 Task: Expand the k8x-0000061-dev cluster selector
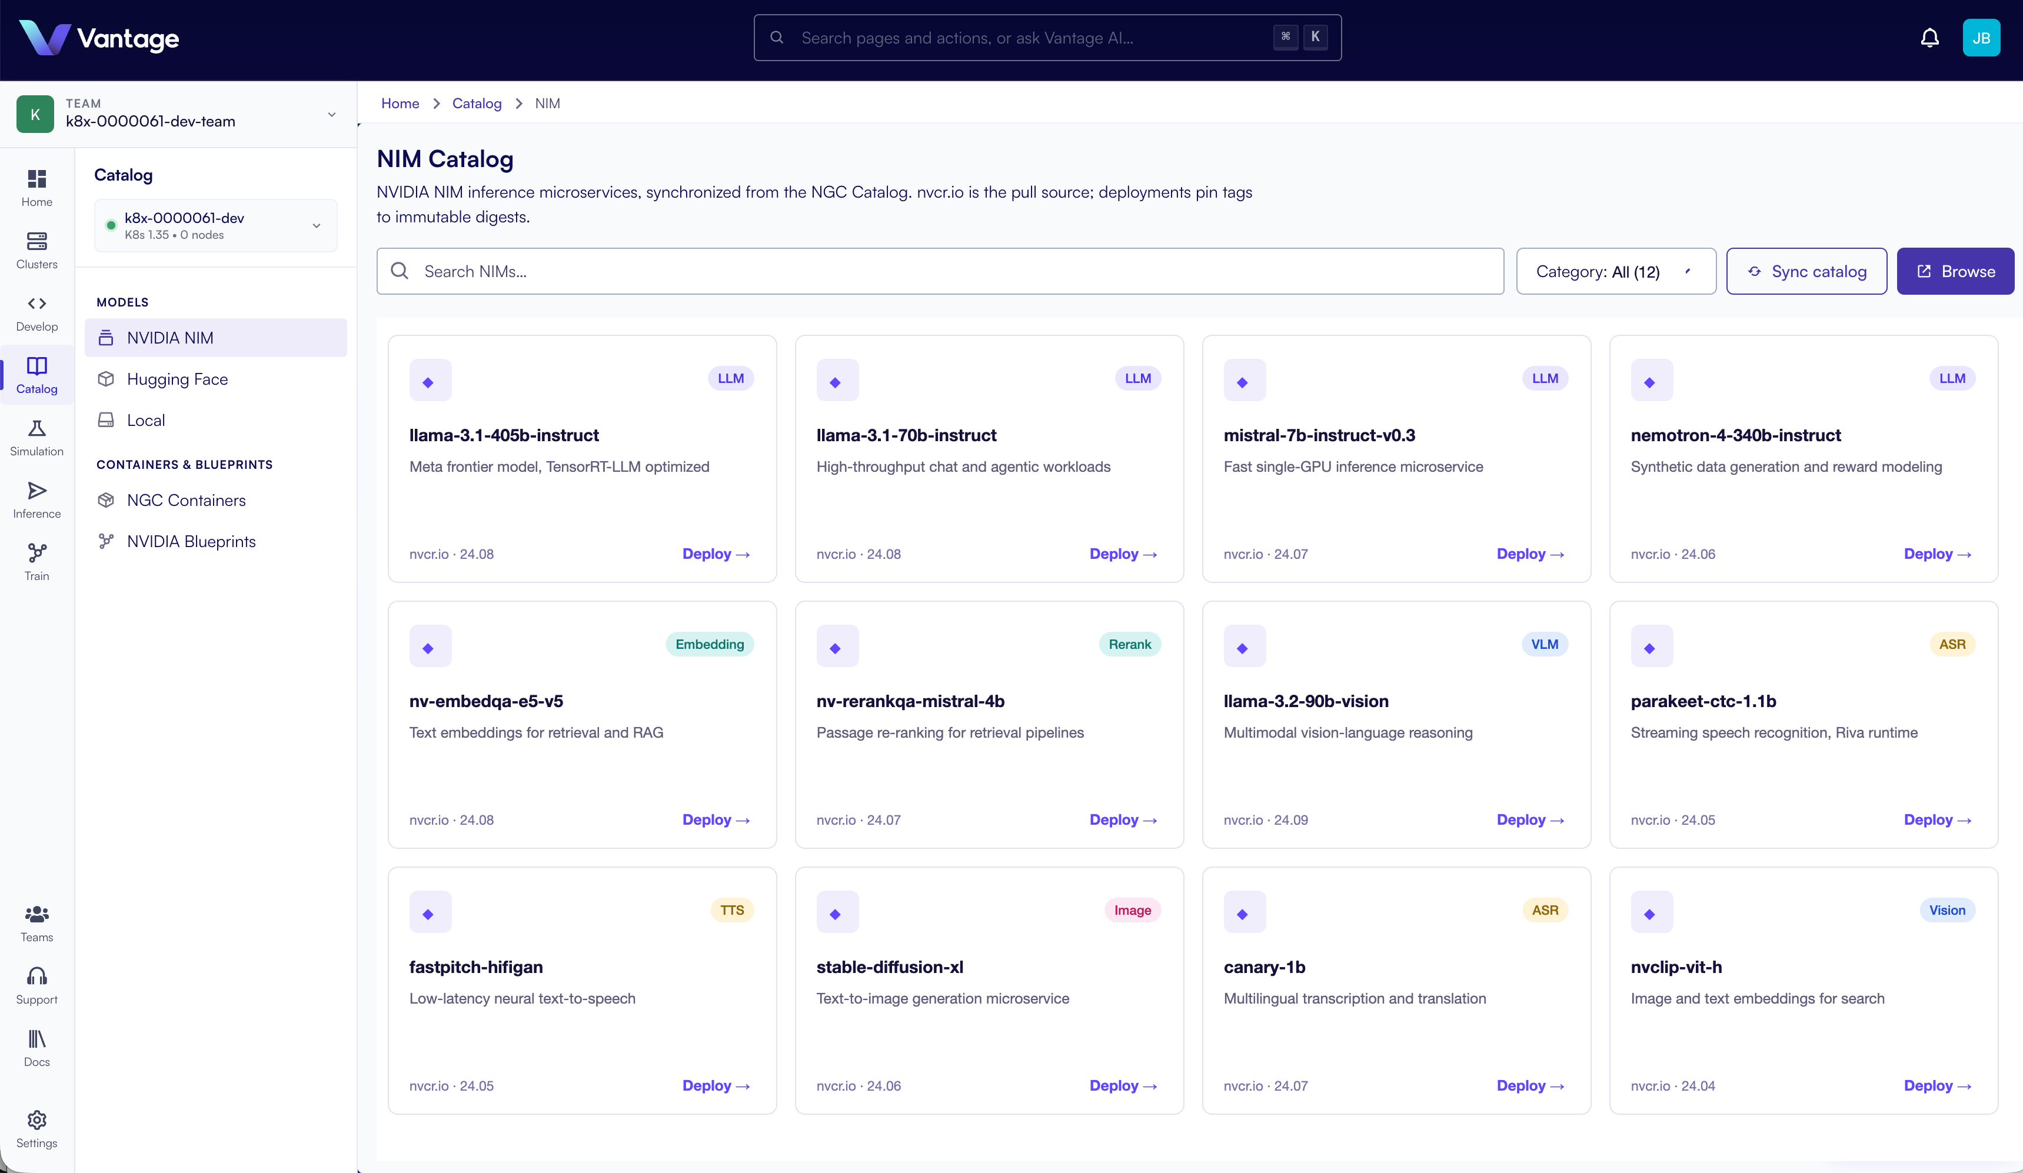pos(215,225)
